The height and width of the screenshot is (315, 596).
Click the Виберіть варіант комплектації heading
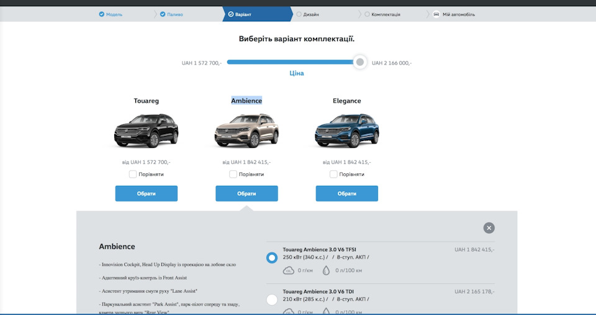pos(297,39)
